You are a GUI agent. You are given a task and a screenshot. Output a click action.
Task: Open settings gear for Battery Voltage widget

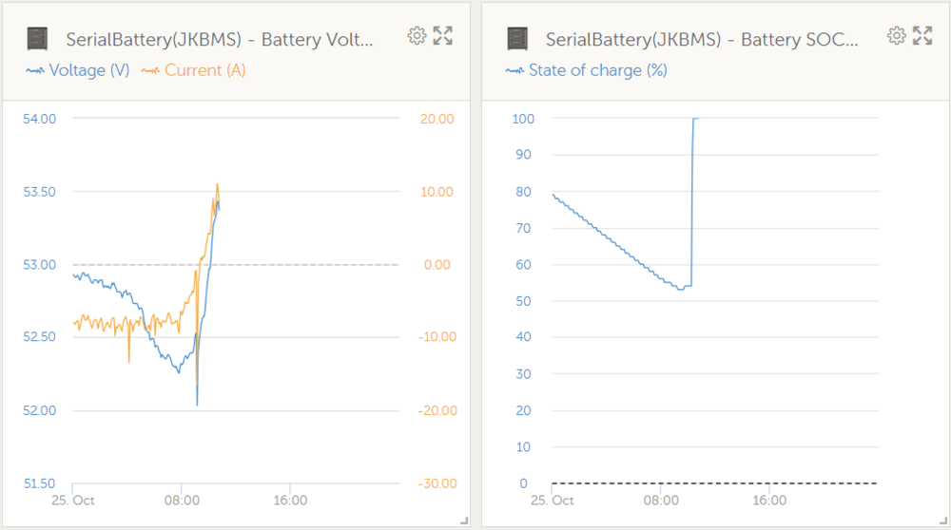(417, 36)
